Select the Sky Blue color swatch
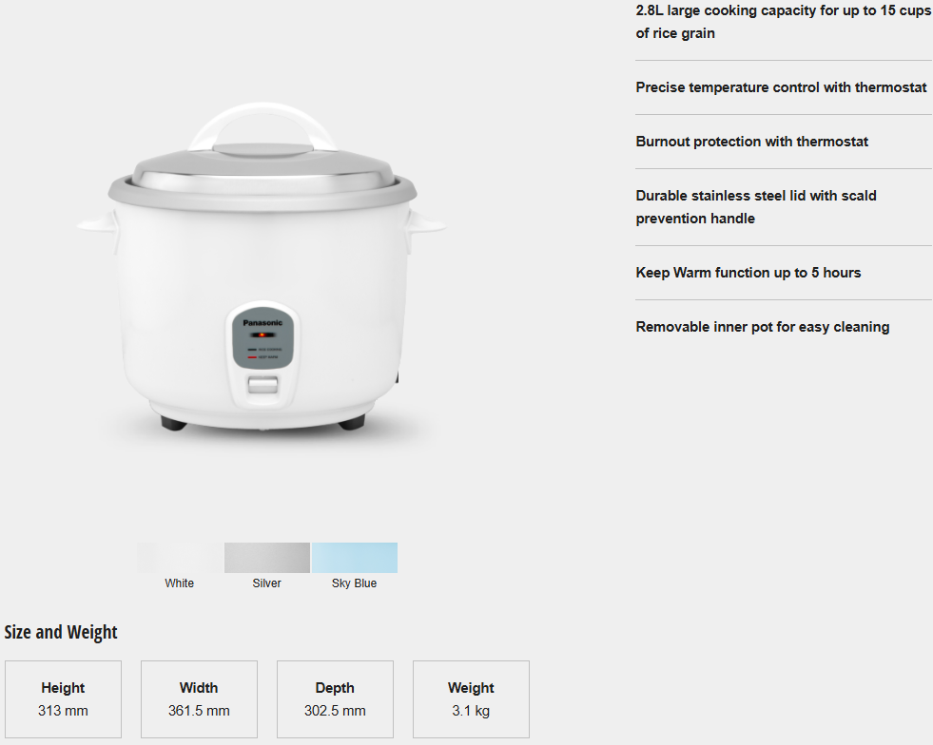The width and height of the screenshot is (933, 745). [x=355, y=558]
